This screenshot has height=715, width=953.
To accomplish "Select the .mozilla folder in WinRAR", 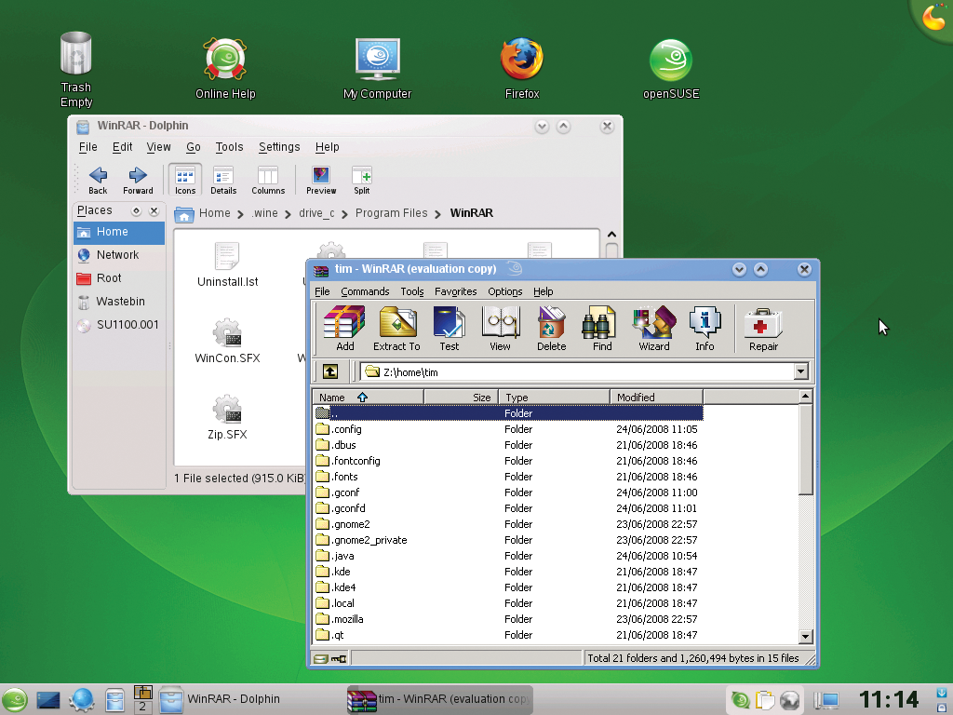I will [508, 619].
